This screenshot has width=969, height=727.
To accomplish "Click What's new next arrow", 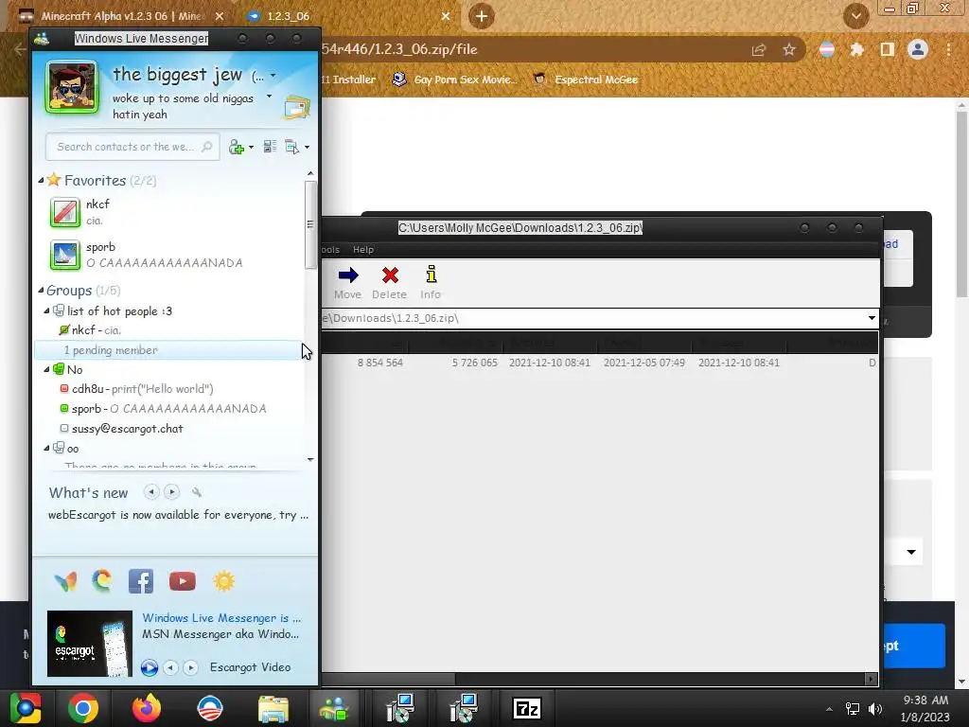I will 172,492.
